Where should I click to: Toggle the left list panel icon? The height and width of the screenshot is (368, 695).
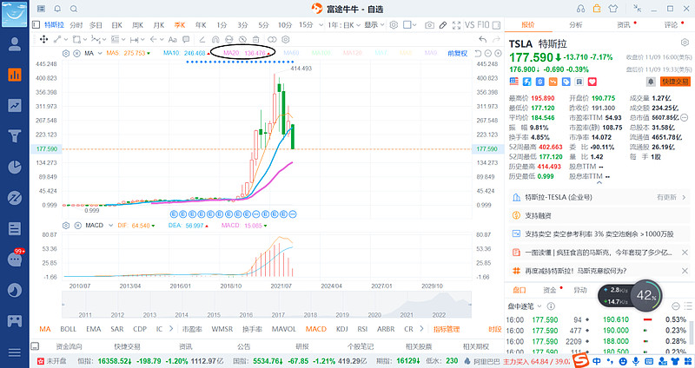point(36,25)
